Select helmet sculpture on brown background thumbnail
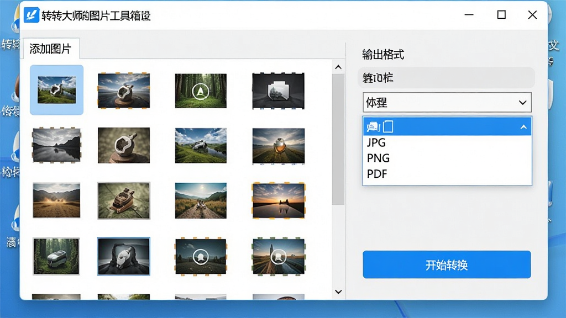This screenshot has height=318, width=566. tap(124, 145)
